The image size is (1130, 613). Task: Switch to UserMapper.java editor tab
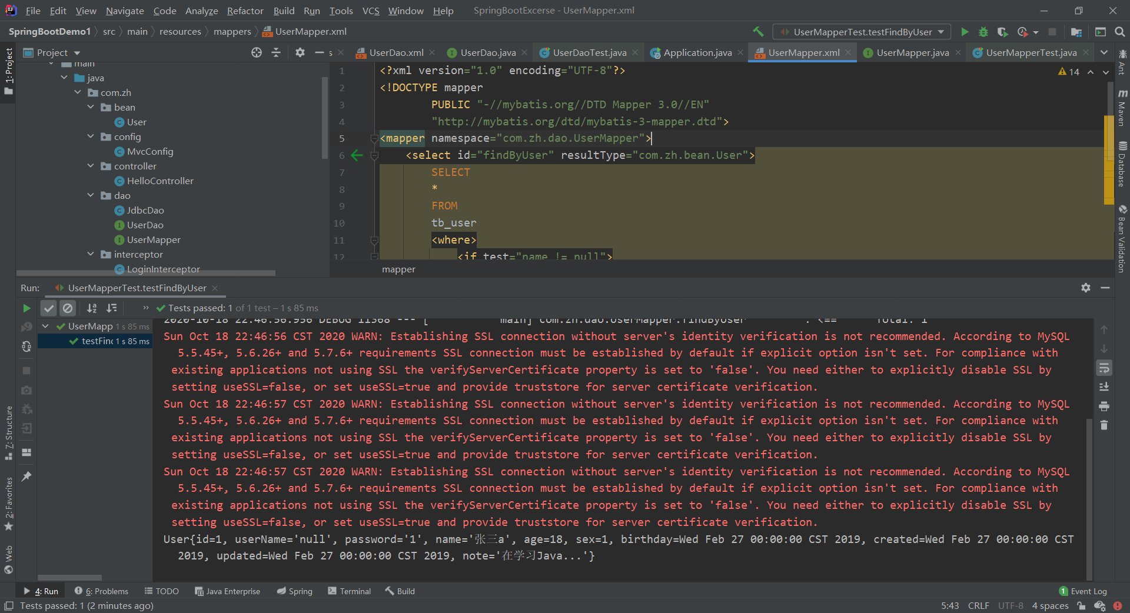pyautogui.click(x=912, y=52)
